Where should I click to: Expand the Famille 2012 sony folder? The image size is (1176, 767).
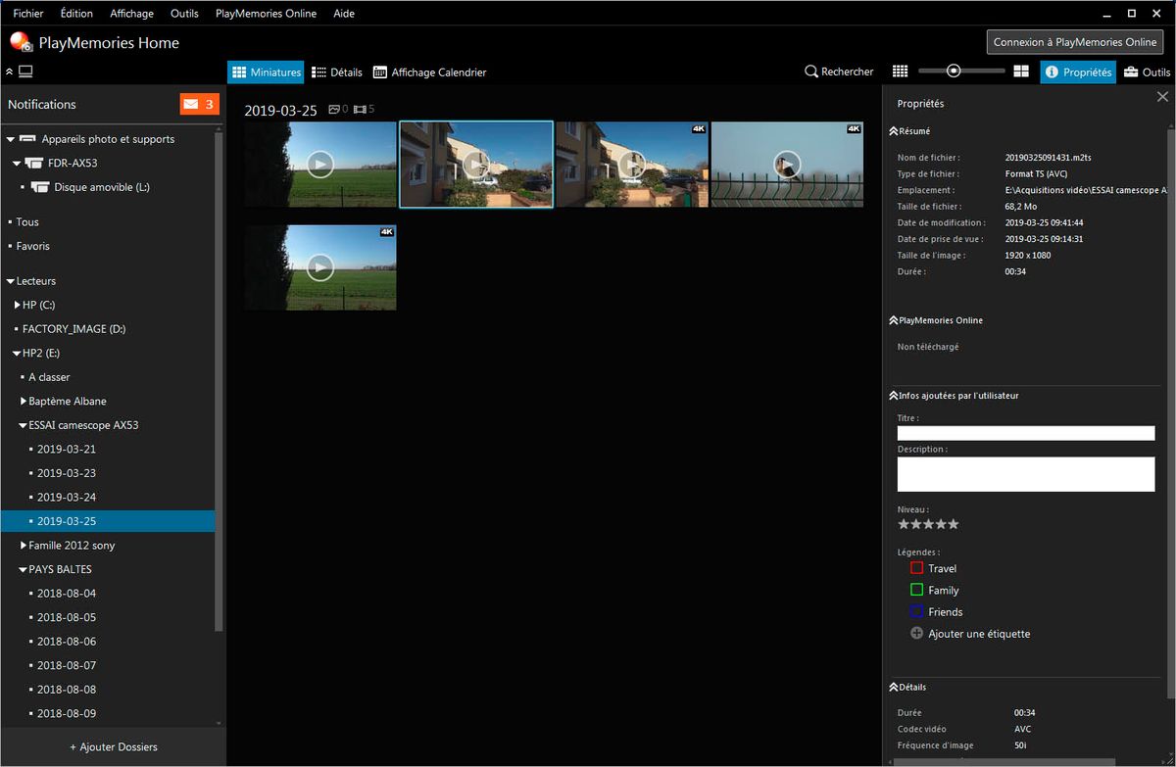pos(24,545)
